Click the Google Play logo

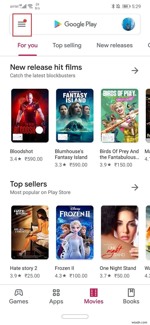tap(75, 24)
